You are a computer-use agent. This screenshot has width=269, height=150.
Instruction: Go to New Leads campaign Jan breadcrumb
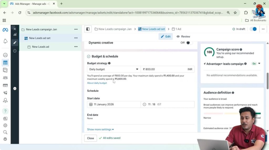click(x=113, y=29)
